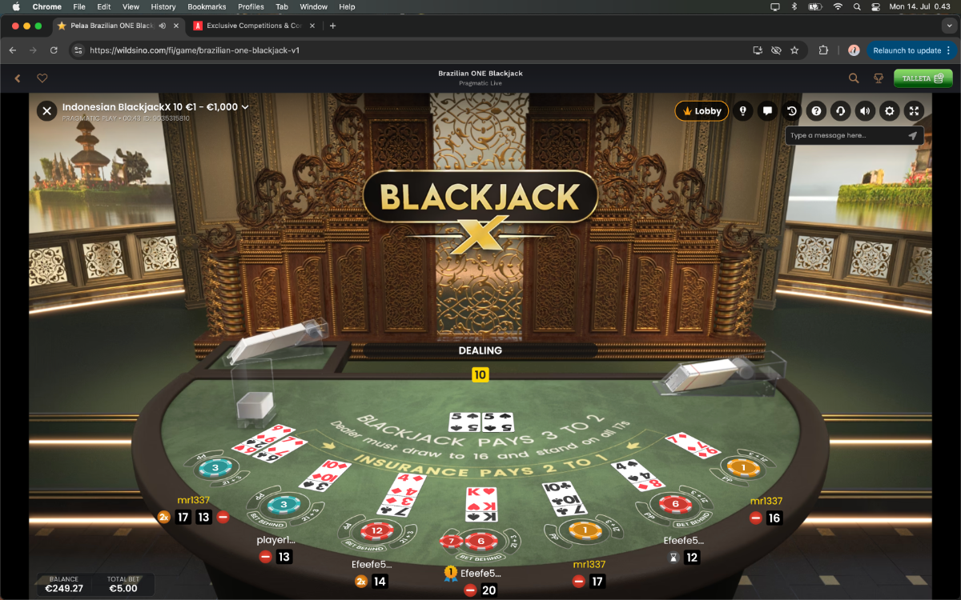Click the lightbulb tips icon

[743, 111]
